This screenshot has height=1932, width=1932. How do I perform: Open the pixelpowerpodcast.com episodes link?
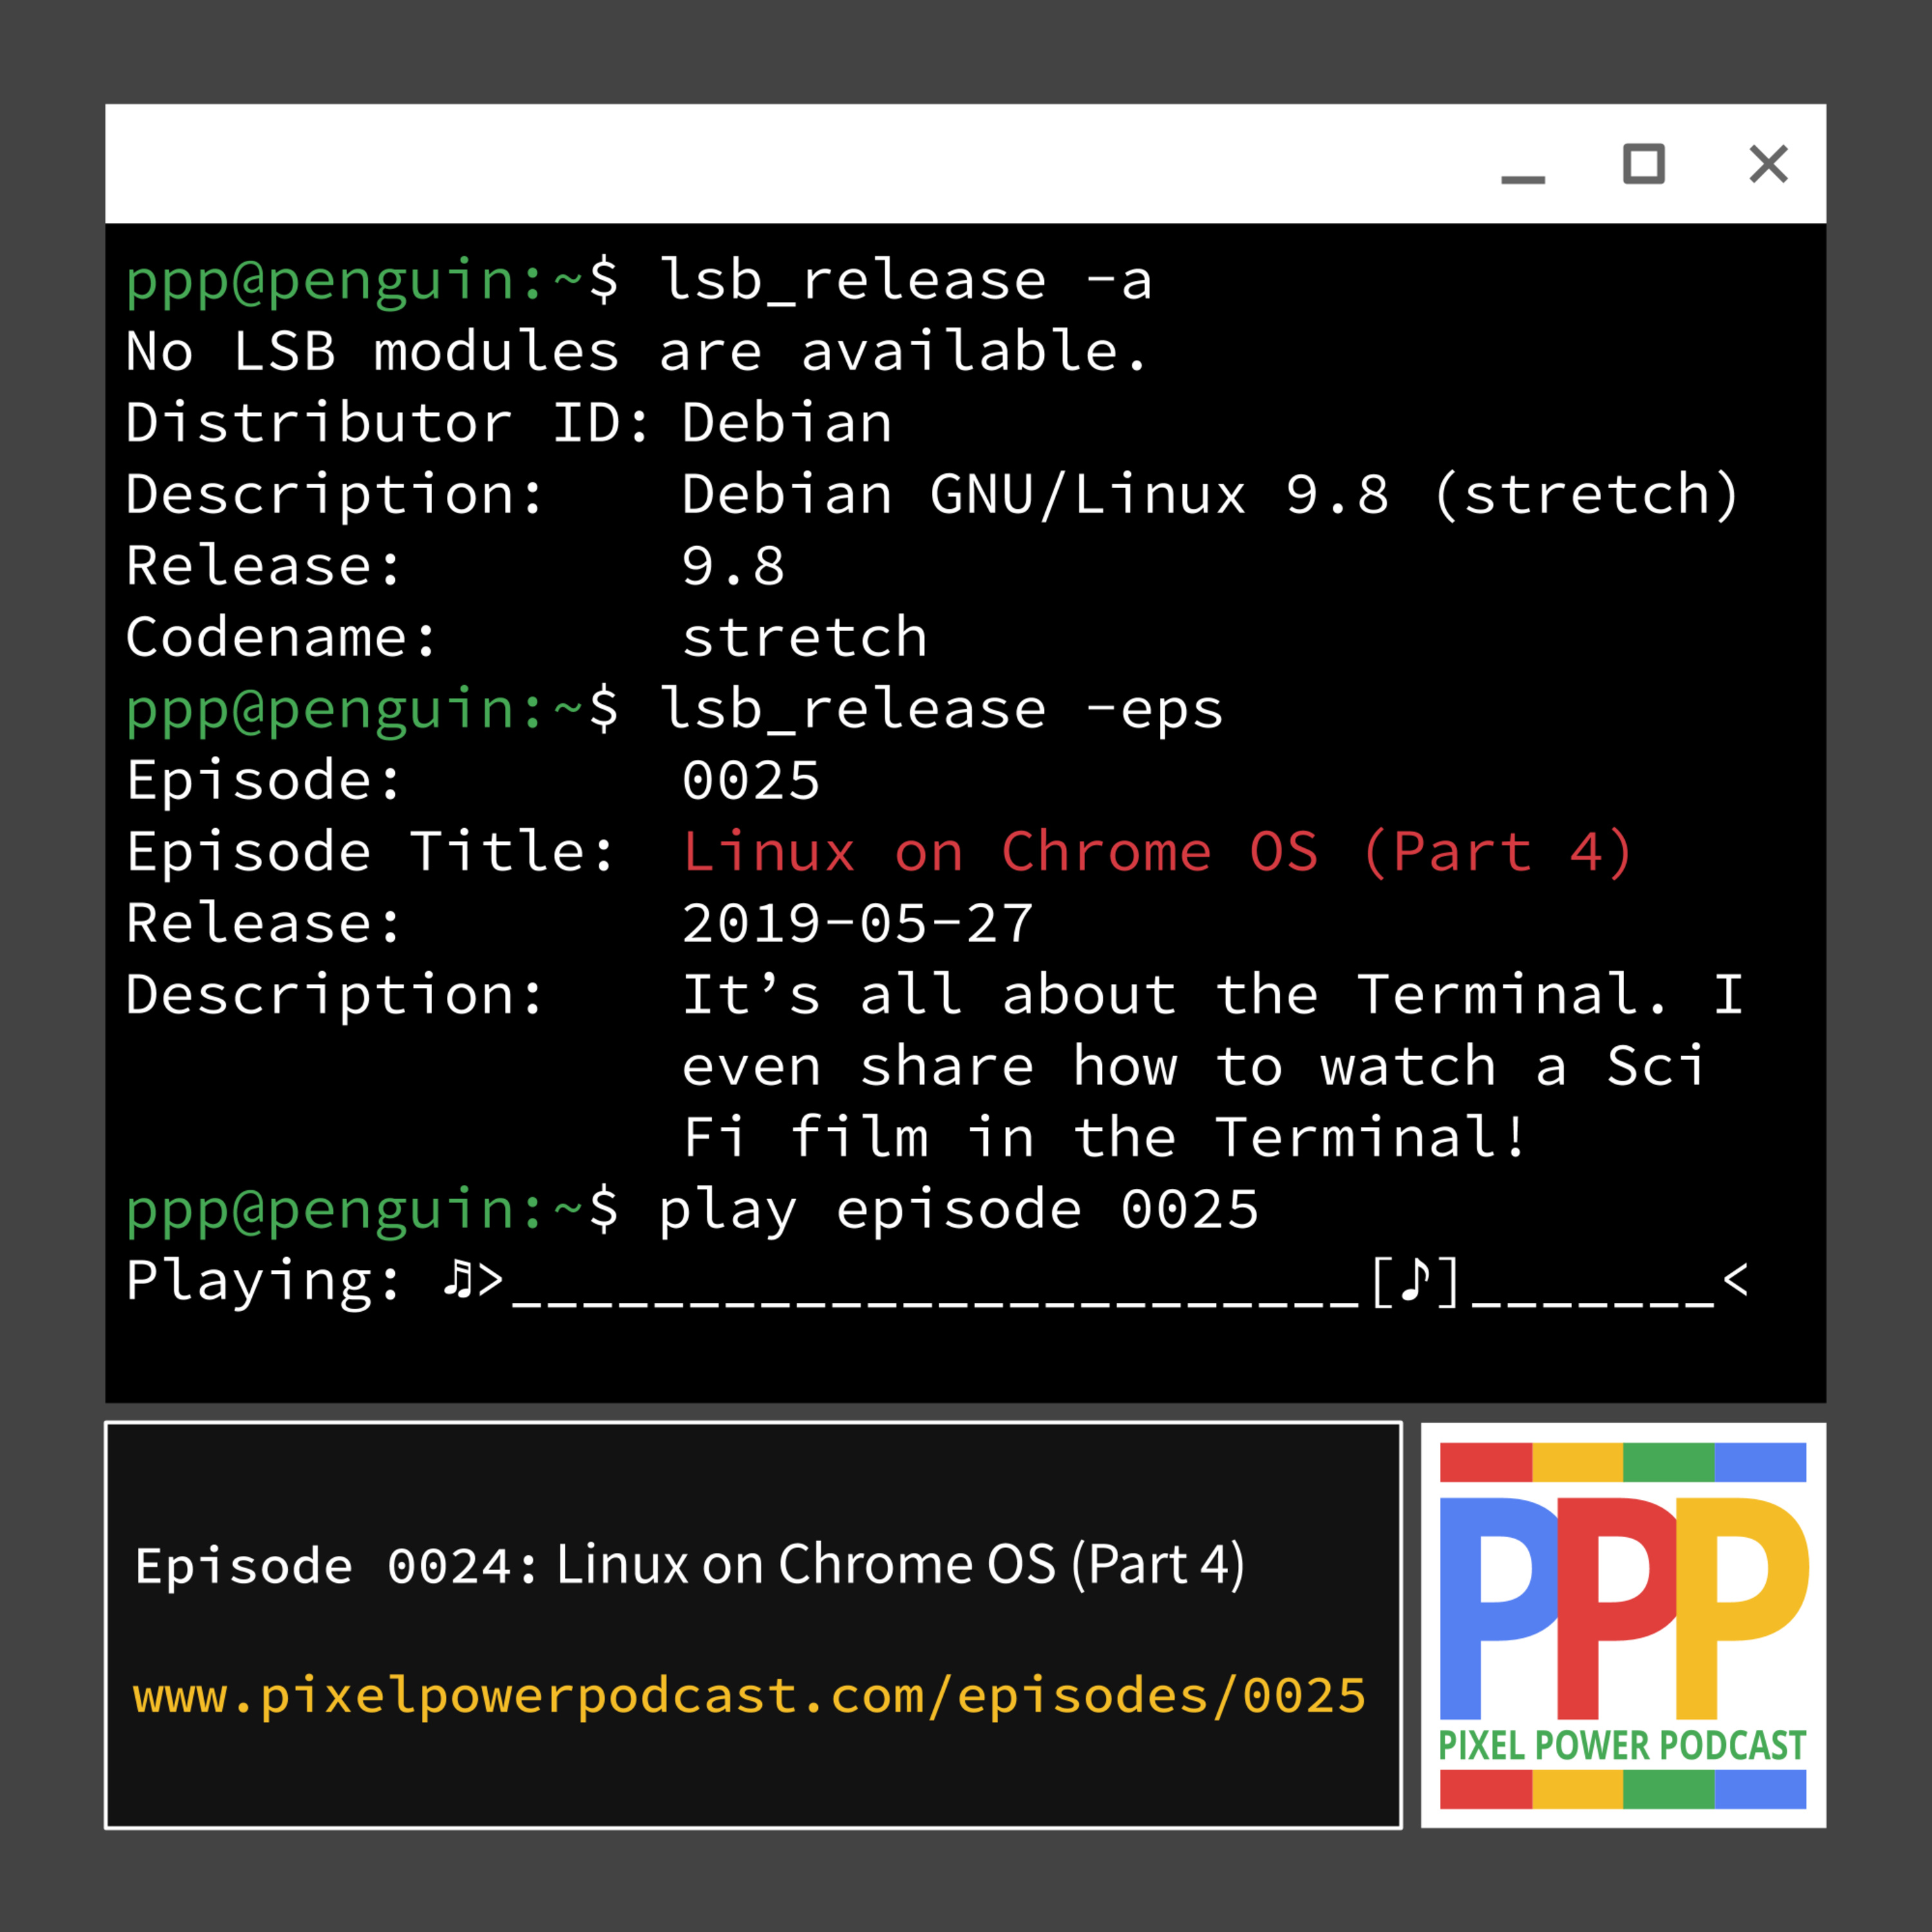pos(749,1696)
